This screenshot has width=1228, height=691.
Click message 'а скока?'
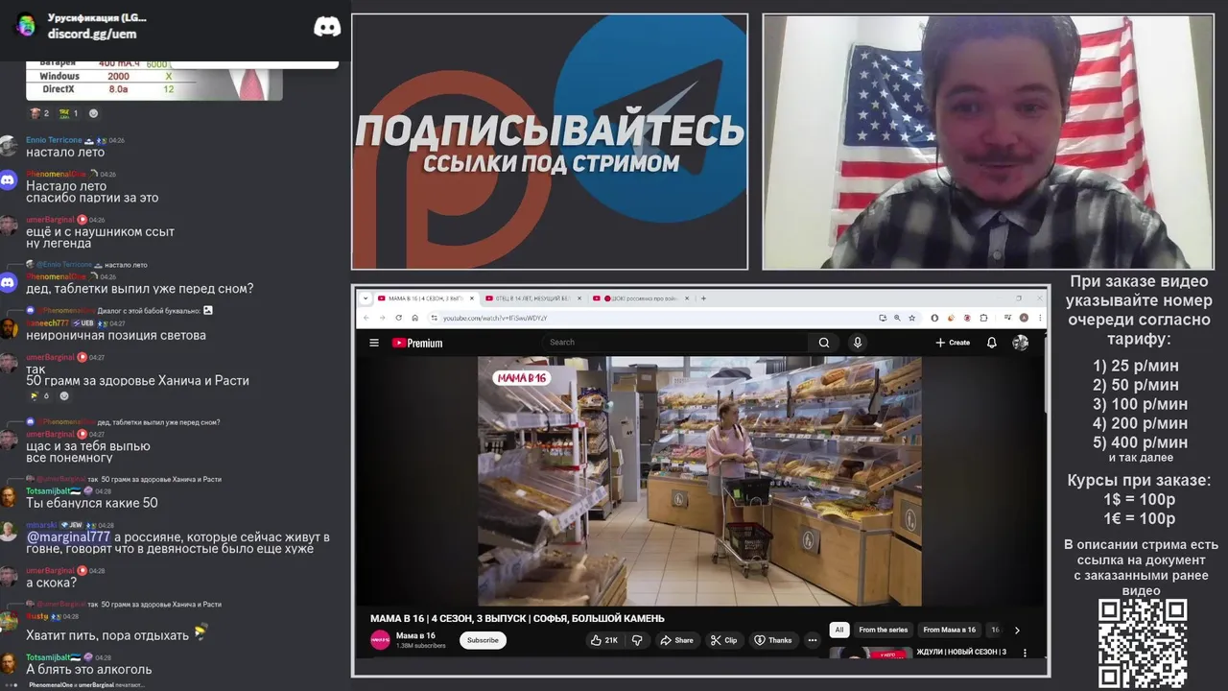[x=51, y=583]
